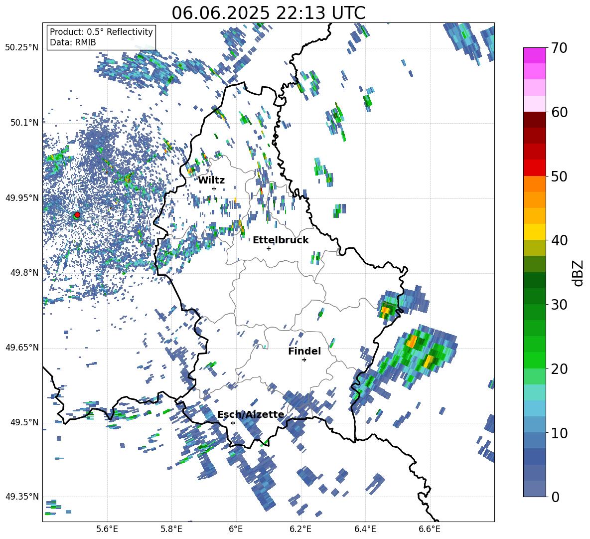The width and height of the screenshot is (590, 539).
Task: Click the magenta top segment of colorbar
Action: 534,56
